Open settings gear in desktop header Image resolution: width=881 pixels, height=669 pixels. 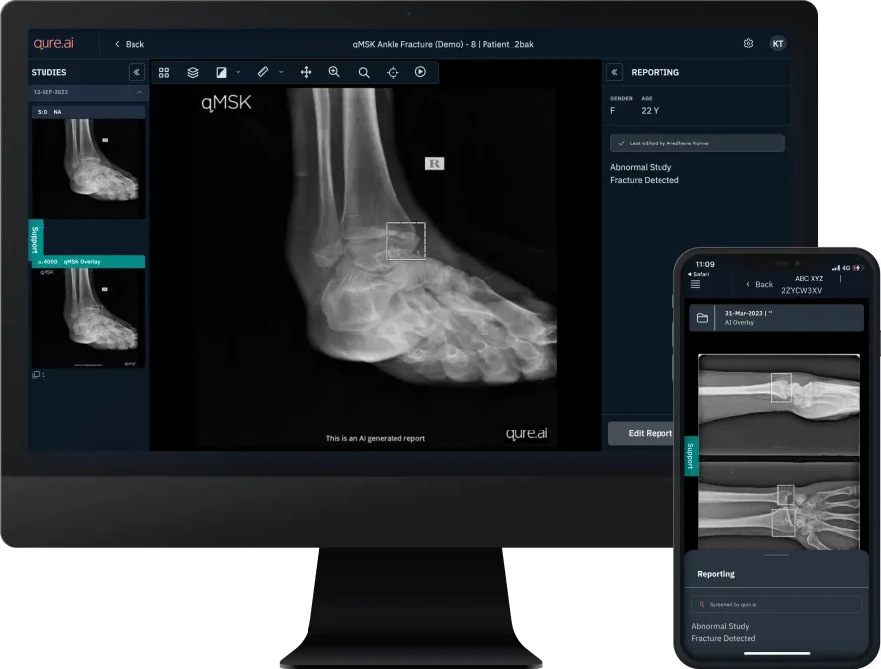[749, 44]
